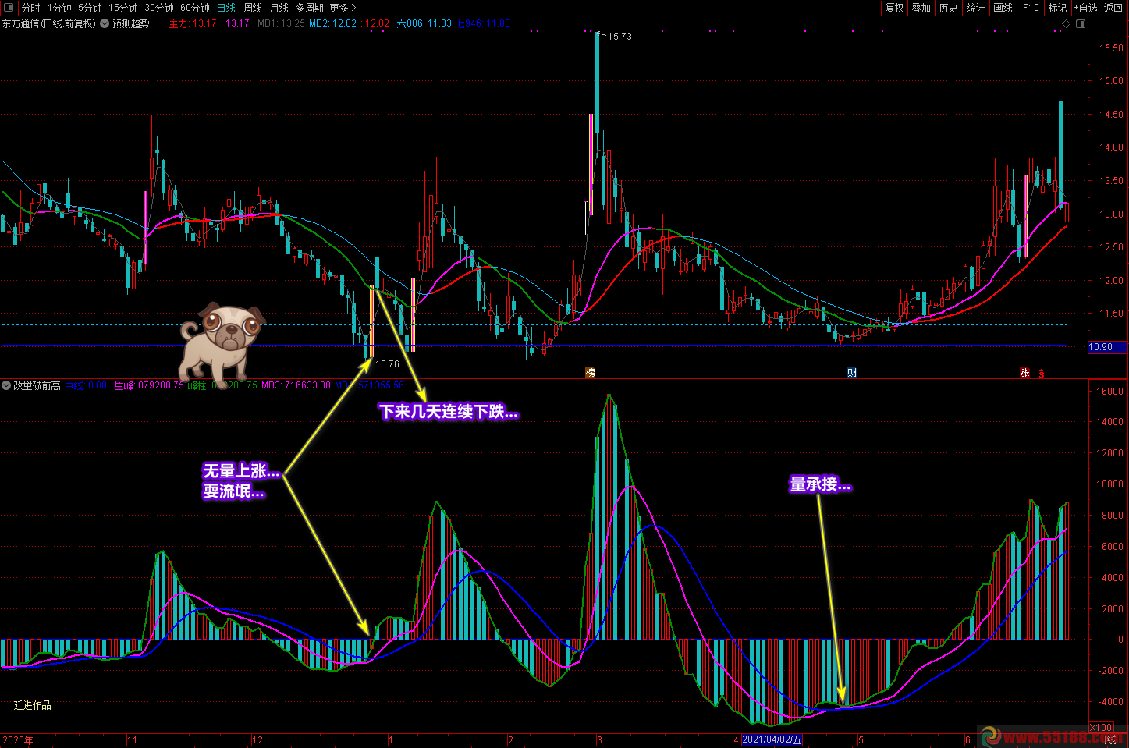Click the 榜 marker icon on chart
This screenshot has width=1129, height=748.
pos(590,373)
